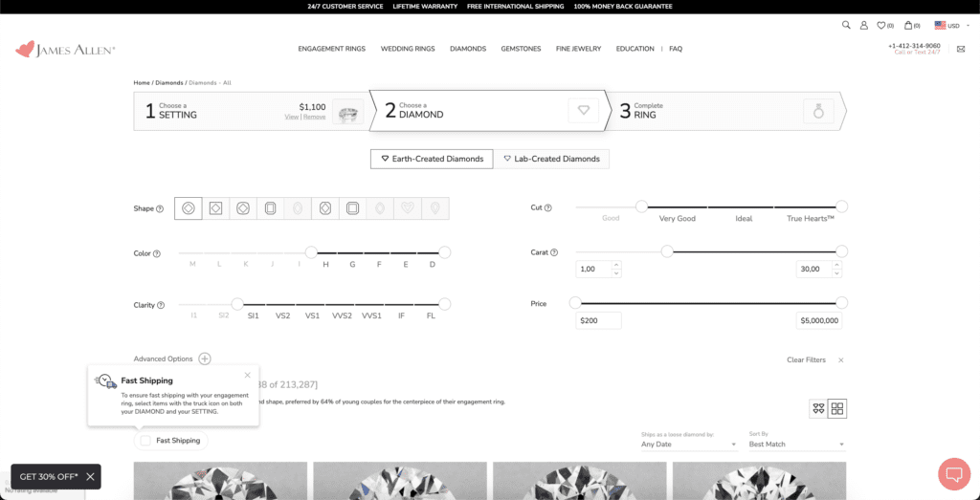Enable the Fast Shipping checkbox
Image resolution: width=980 pixels, height=500 pixels.
[145, 441]
